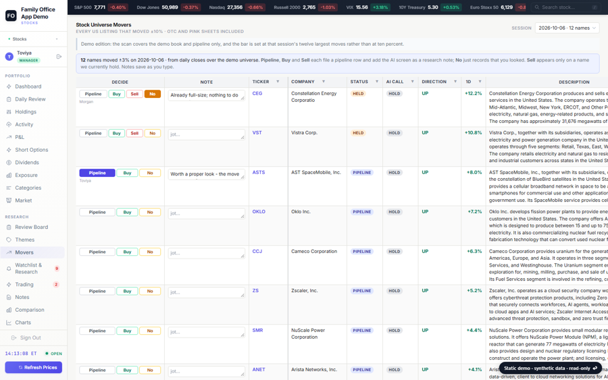608x380 pixels.
Task: Open the Dashboard sidebar icon
Action: [x=9, y=86]
